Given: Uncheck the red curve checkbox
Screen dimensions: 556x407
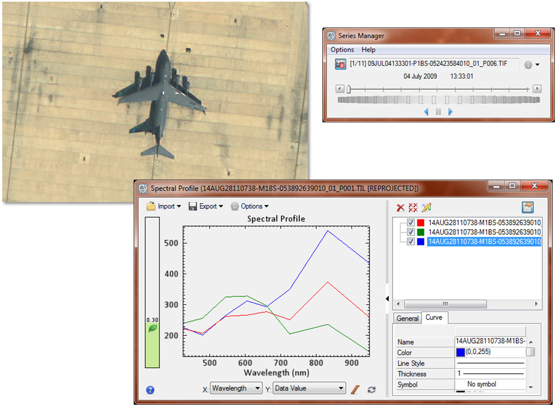Looking at the screenshot, I should [411, 222].
